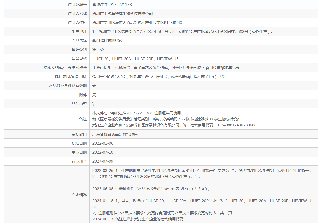The height and width of the screenshot is (223, 319).
Task: Click the approval date 2022-01-06
Action: (x=103, y=143)
